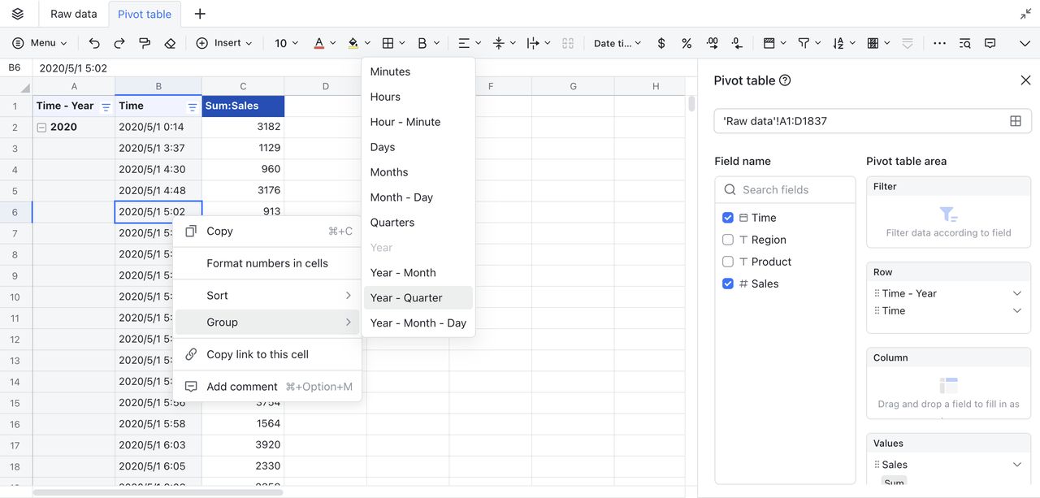Click the clear formatting eraser icon

pos(170,43)
